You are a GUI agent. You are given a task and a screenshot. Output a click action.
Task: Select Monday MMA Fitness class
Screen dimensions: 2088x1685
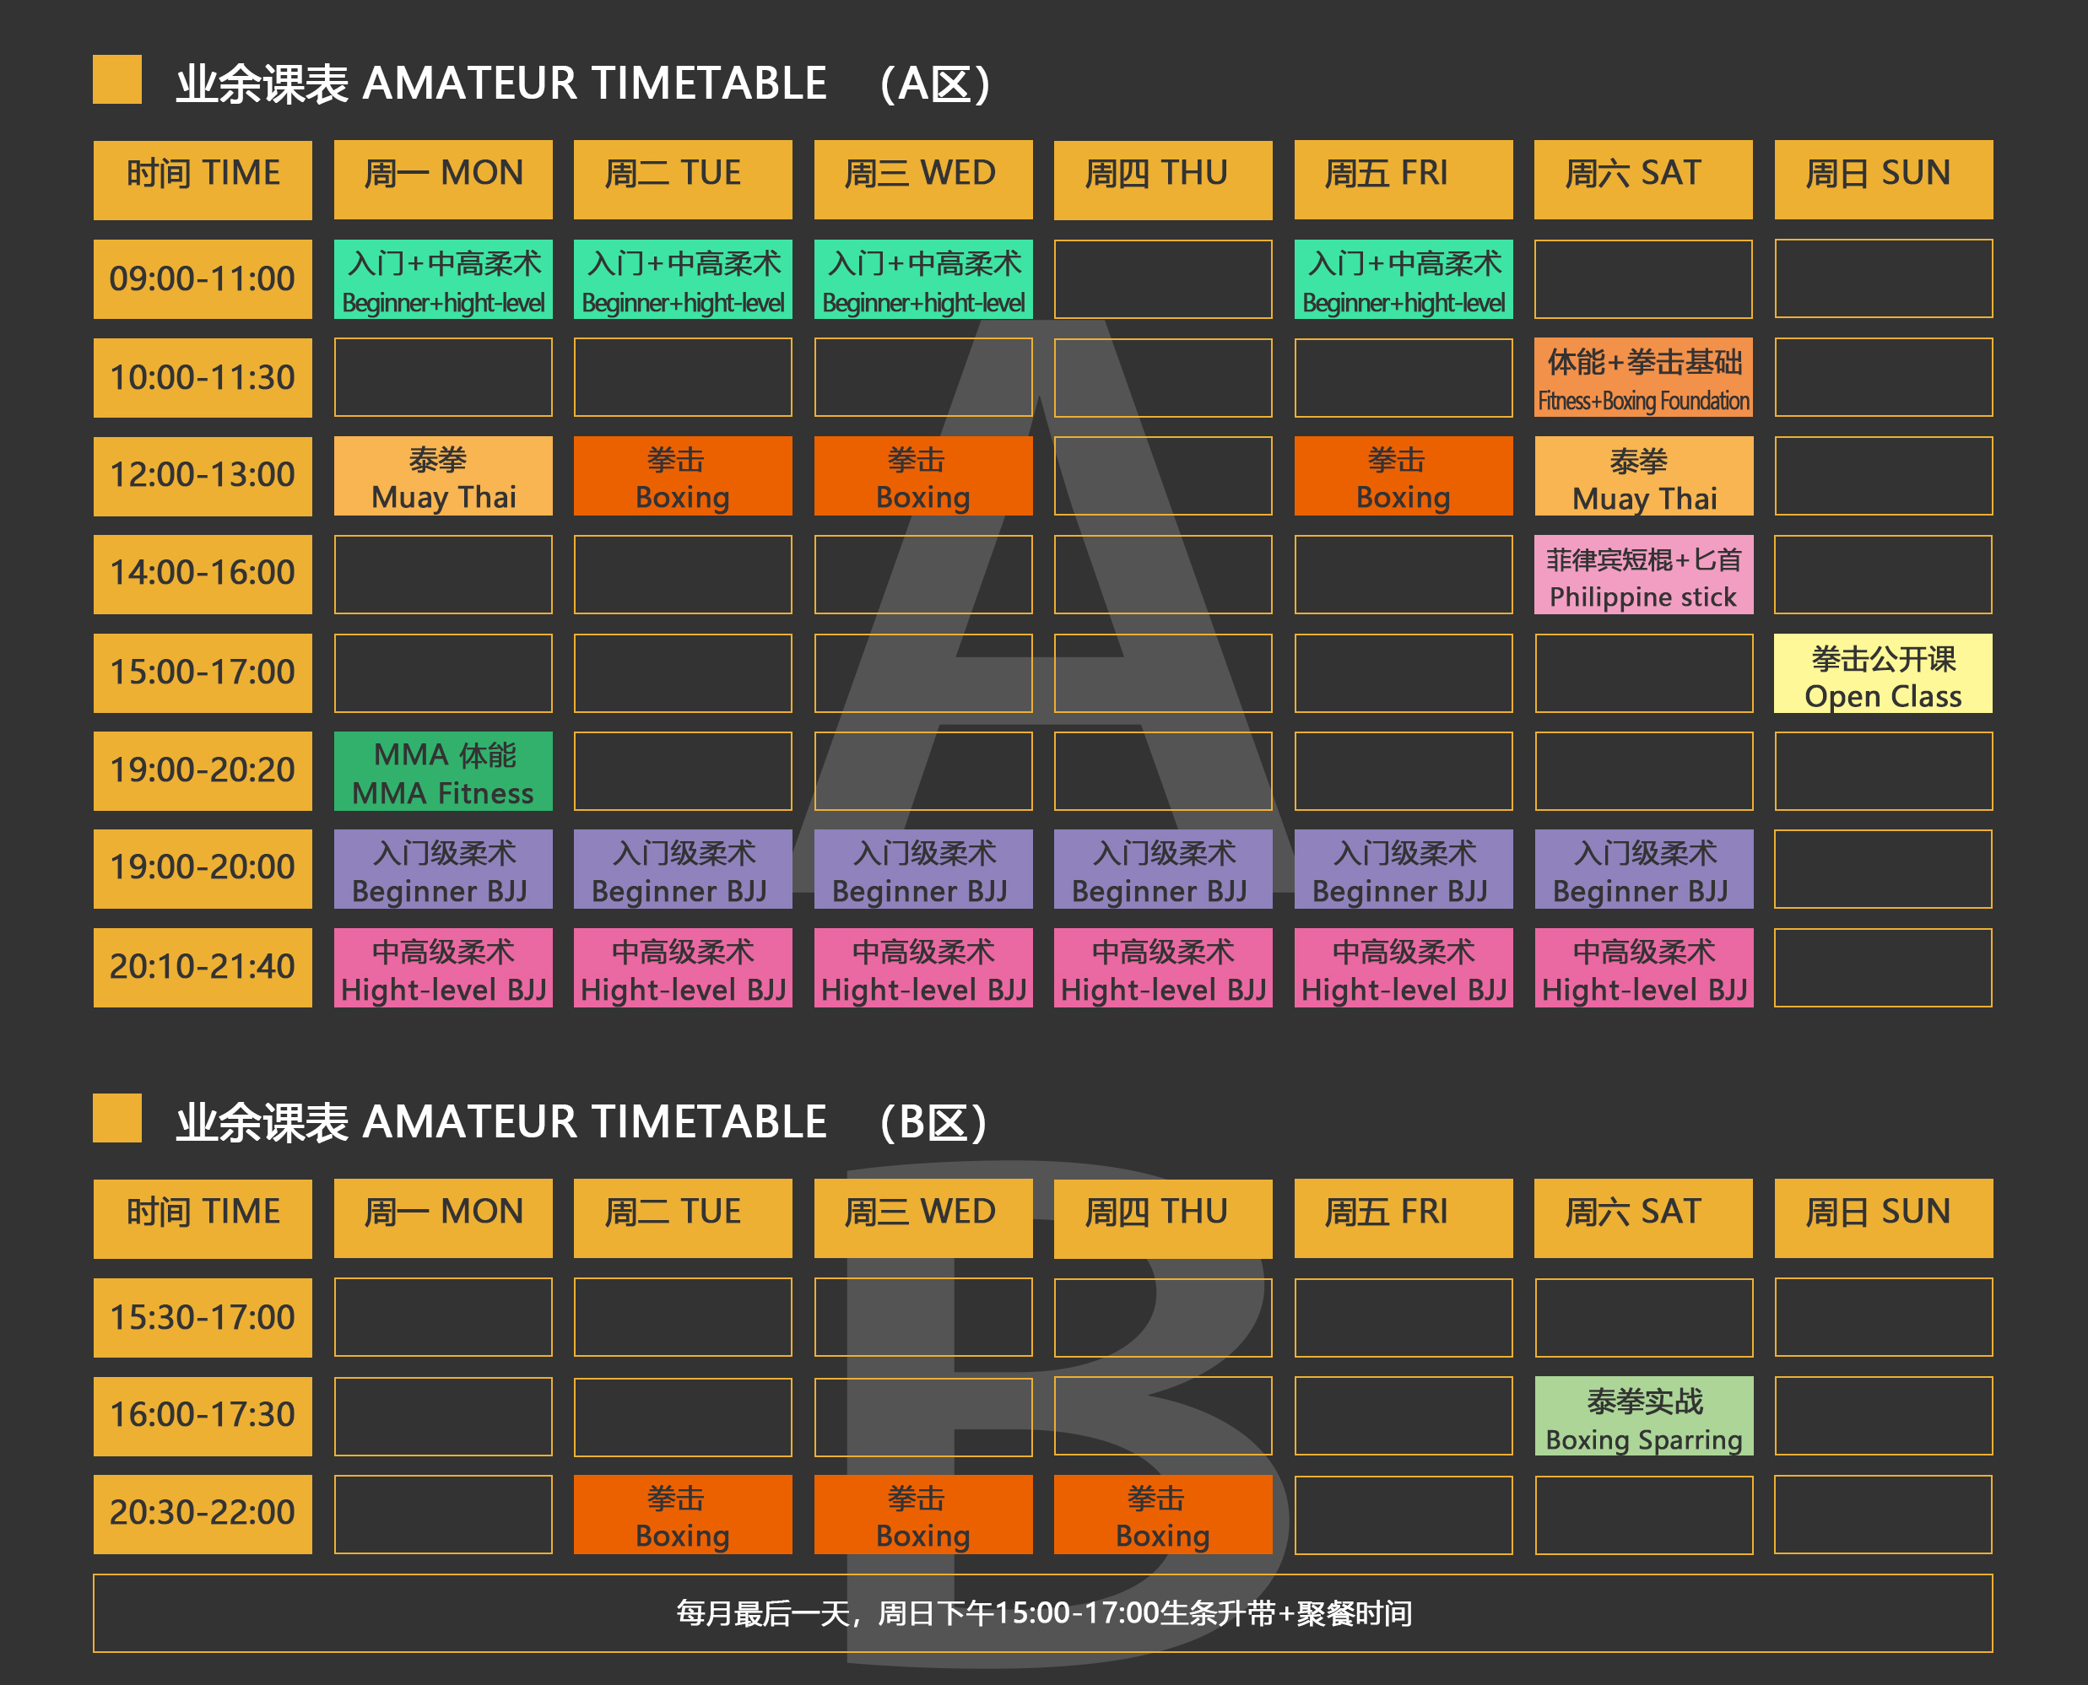pyautogui.click(x=442, y=770)
